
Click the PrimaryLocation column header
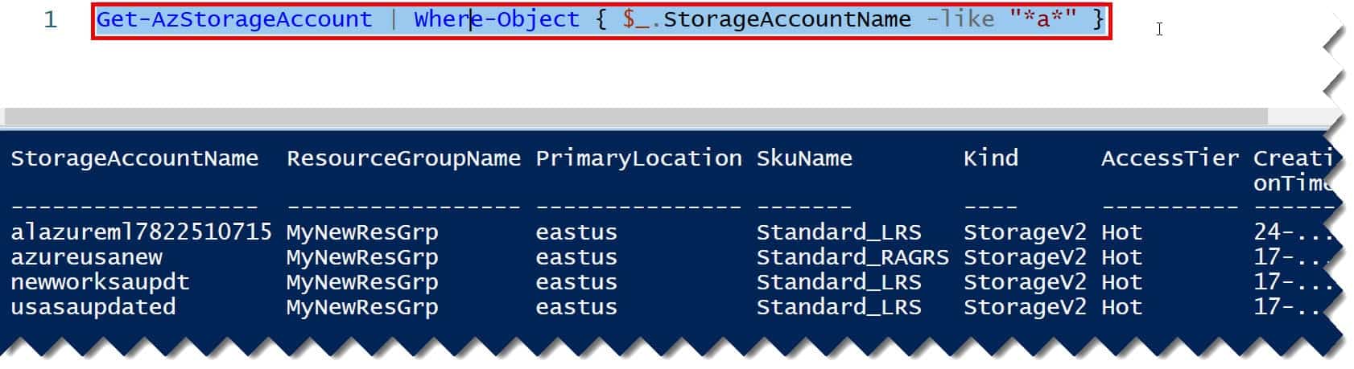(639, 158)
